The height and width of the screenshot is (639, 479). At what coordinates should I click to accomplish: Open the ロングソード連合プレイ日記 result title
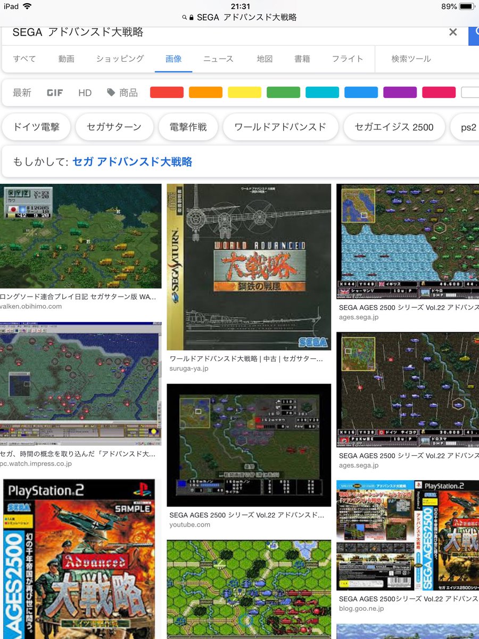coord(79,297)
